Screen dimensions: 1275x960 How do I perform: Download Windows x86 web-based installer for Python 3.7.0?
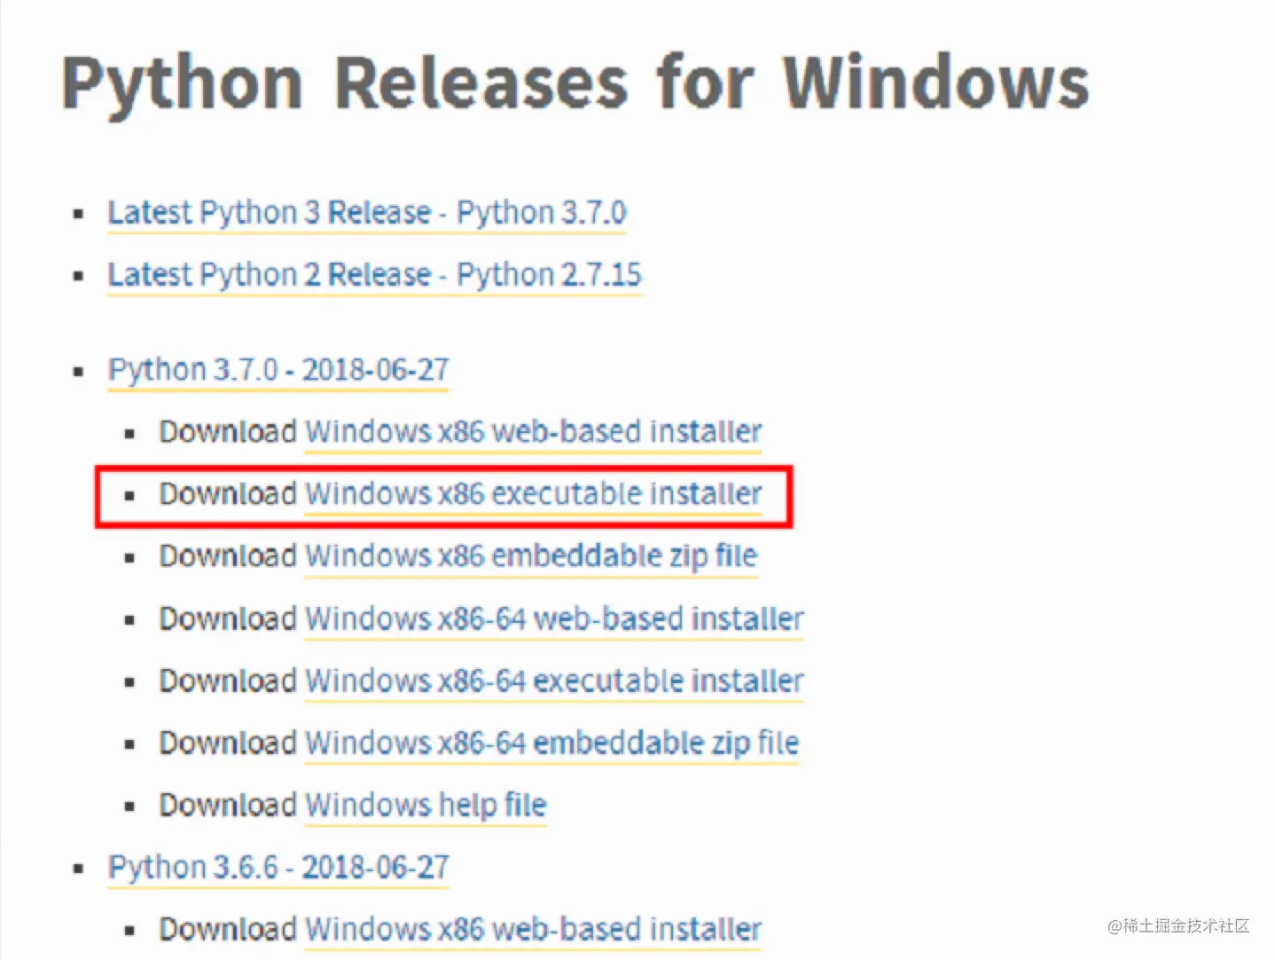533,432
